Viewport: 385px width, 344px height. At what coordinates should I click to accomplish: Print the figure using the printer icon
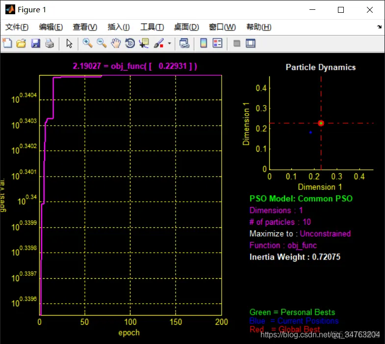[x=50, y=43]
